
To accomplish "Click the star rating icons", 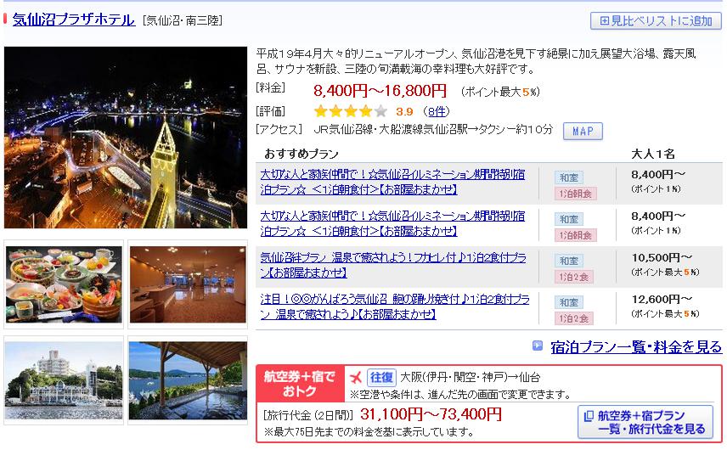I will [350, 111].
